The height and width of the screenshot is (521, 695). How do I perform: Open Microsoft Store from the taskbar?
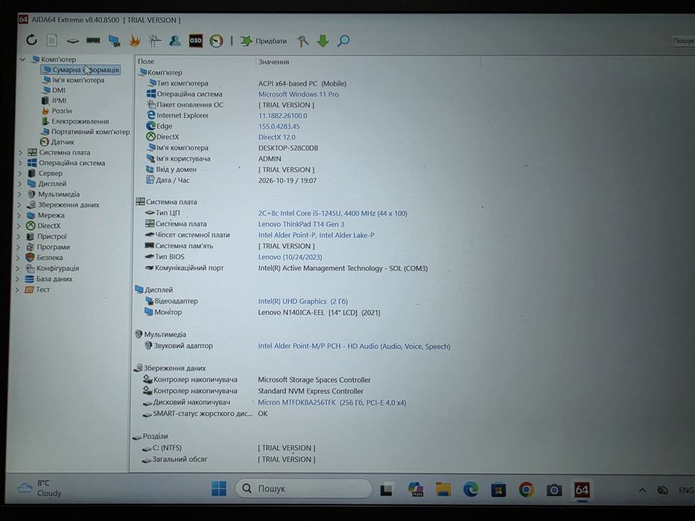[498, 490]
